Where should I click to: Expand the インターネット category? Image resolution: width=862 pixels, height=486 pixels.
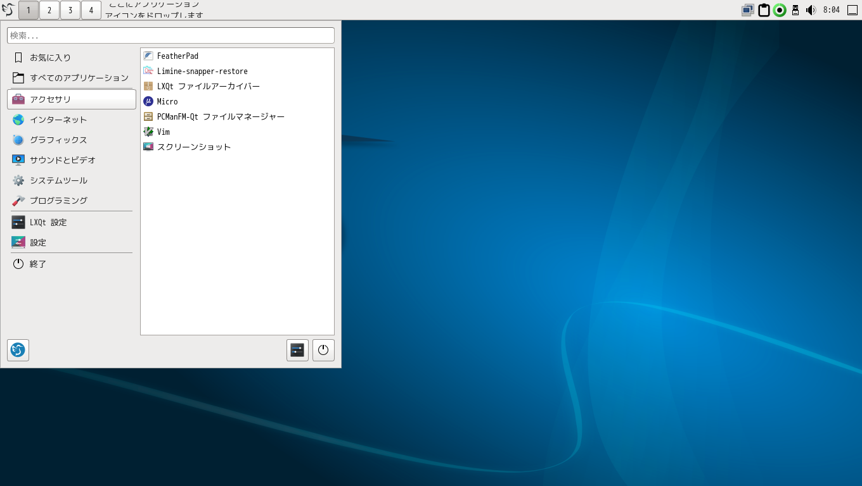[58, 120]
